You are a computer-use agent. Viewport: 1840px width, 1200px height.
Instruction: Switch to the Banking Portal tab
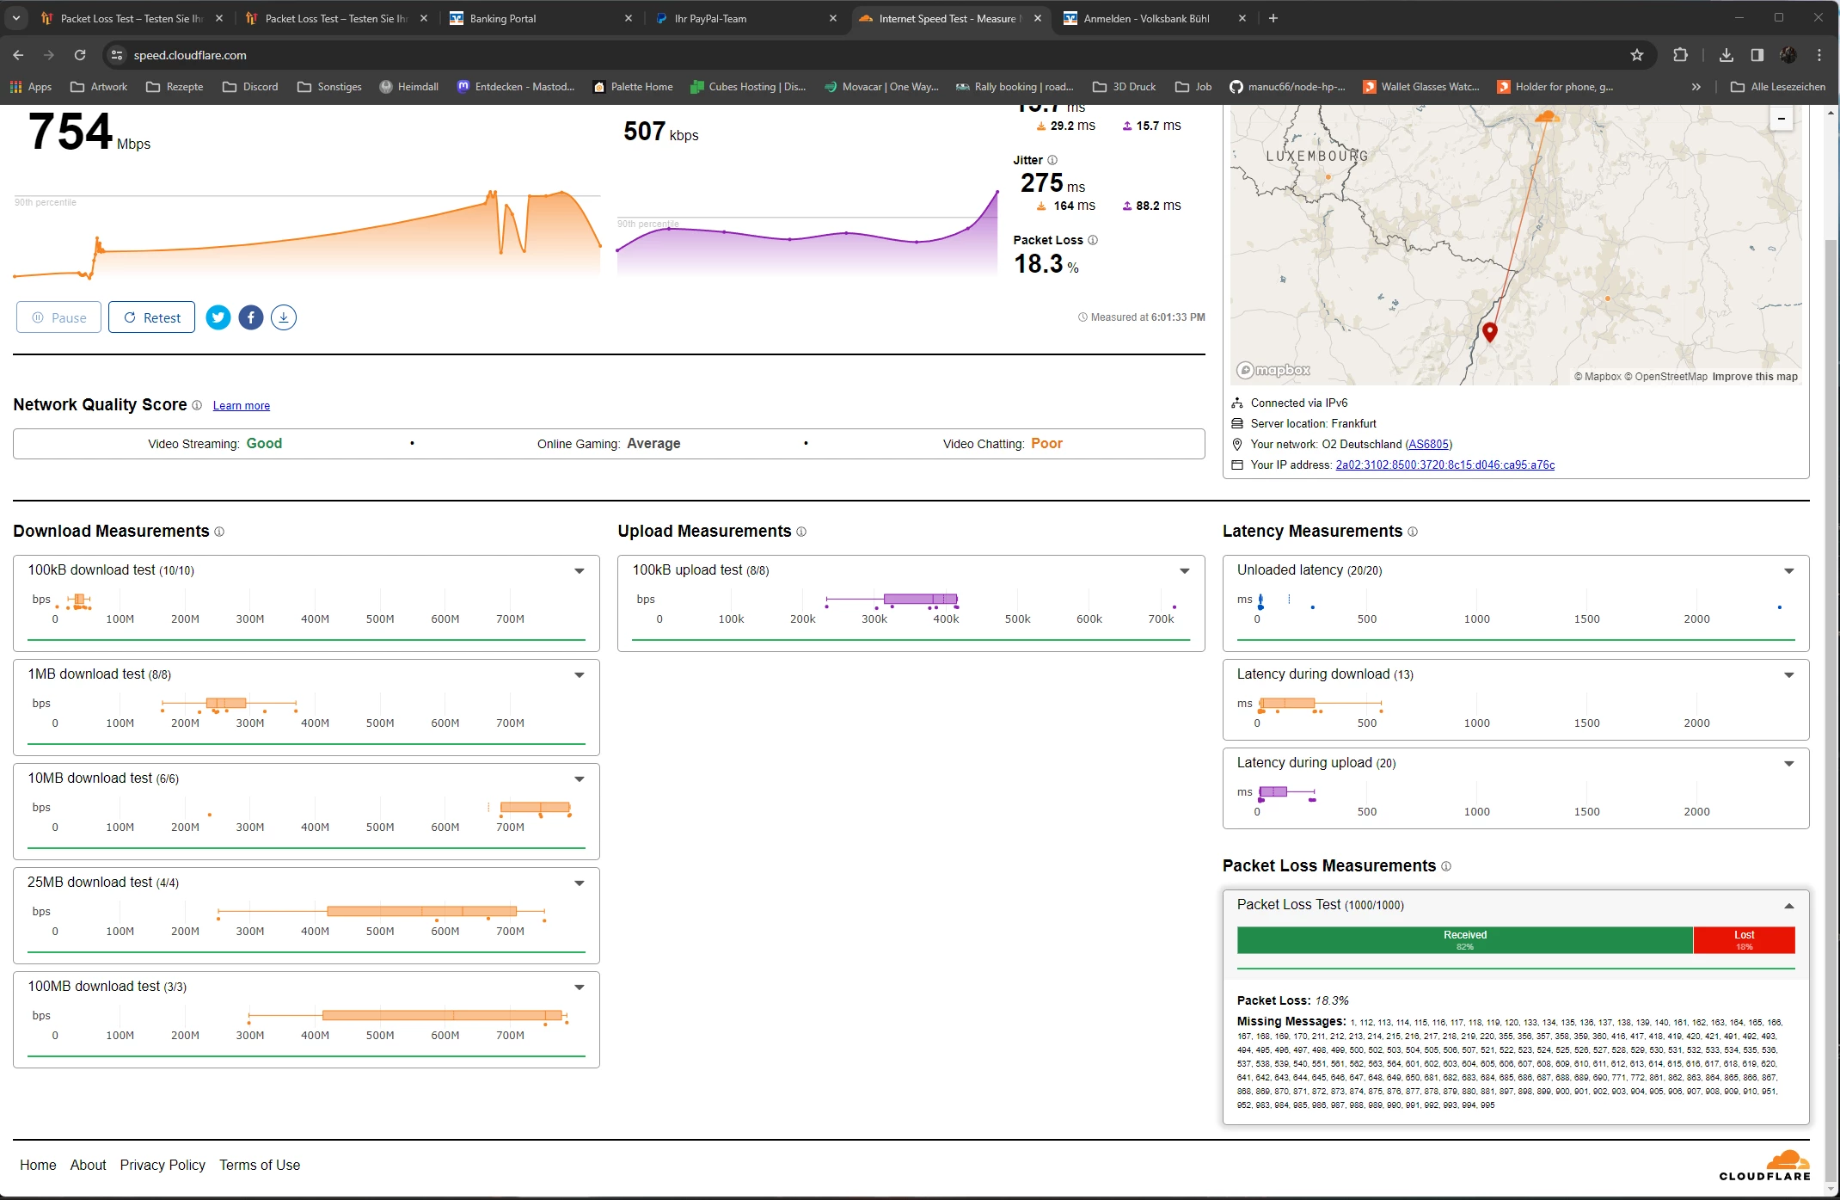tap(503, 18)
